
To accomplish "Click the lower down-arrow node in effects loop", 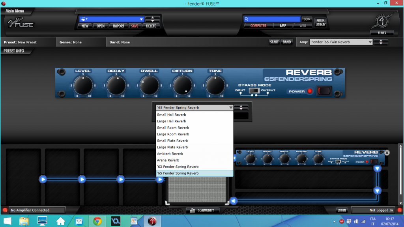I will [x=377, y=191].
